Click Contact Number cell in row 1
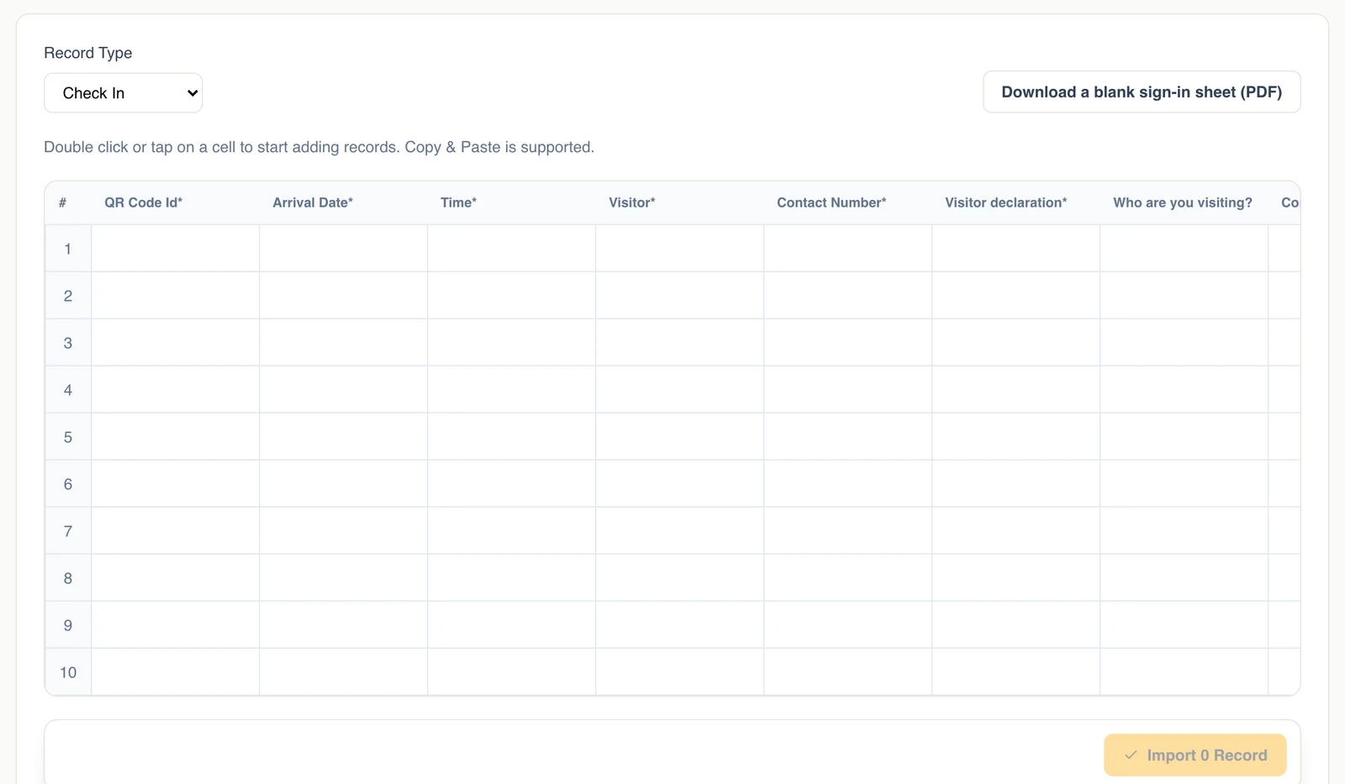Image resolution: width=1345 pixels, height=784 pixels. pos(848,249)
